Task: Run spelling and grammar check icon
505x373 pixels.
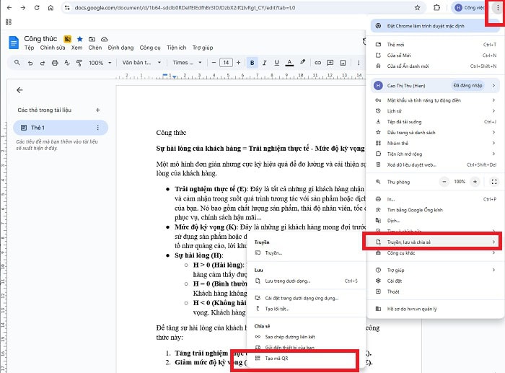Action: click(x=67, y=63)
